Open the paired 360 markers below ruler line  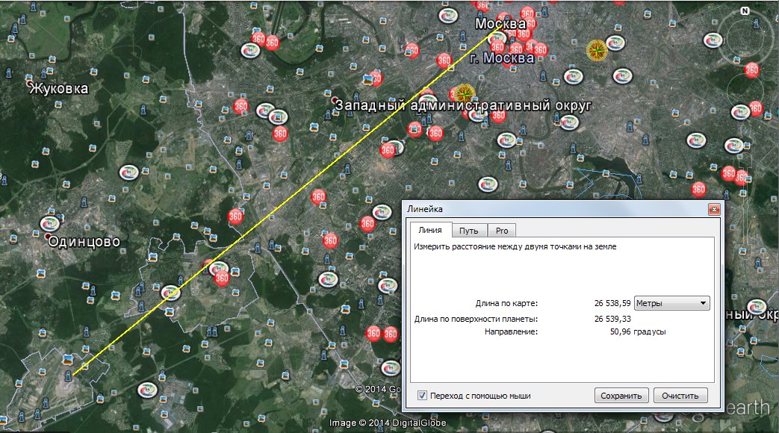(382, 334)
